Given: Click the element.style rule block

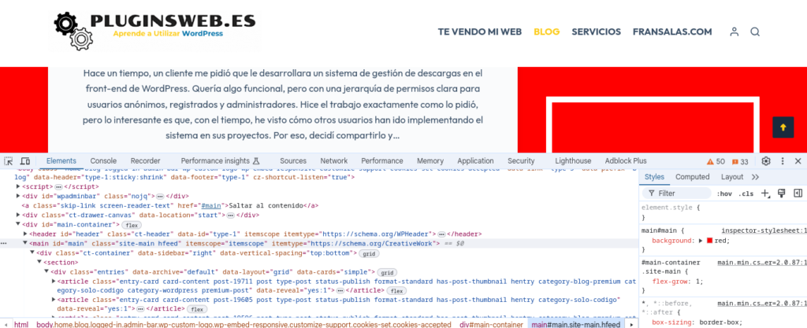Looking at the screenshot, I should (724, 212).
